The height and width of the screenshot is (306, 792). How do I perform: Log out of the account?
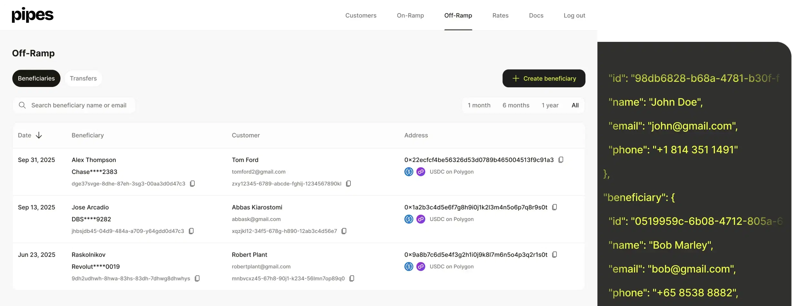(x=574, y=15)
